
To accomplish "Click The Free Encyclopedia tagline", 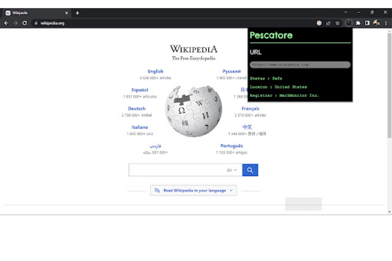I will [194, 58].
